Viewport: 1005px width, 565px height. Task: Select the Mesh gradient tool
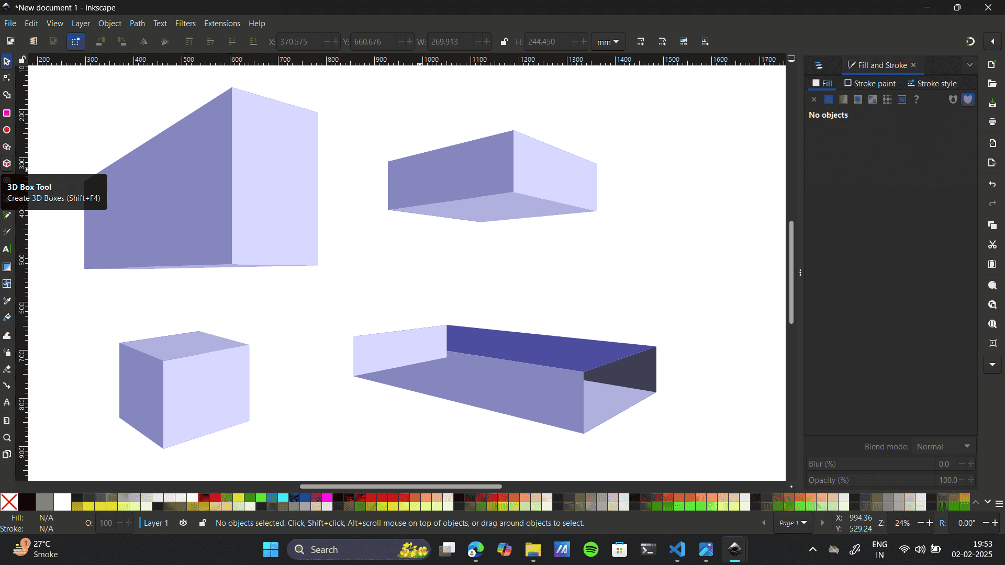pyautogui.click(x=7, y=284)
